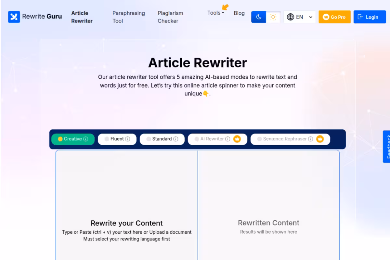Click the globe language icon

coord(291,17)
